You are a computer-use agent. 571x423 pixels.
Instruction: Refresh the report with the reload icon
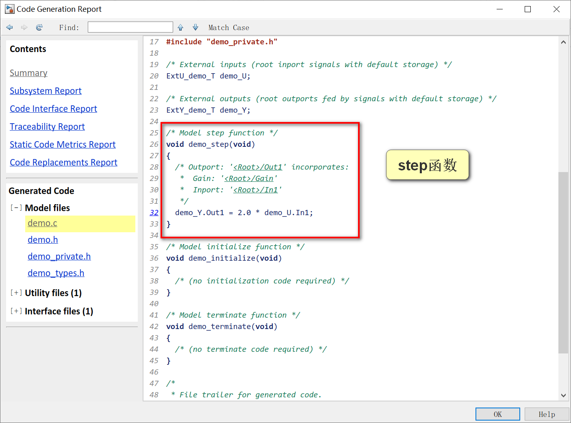click(39, 27)
